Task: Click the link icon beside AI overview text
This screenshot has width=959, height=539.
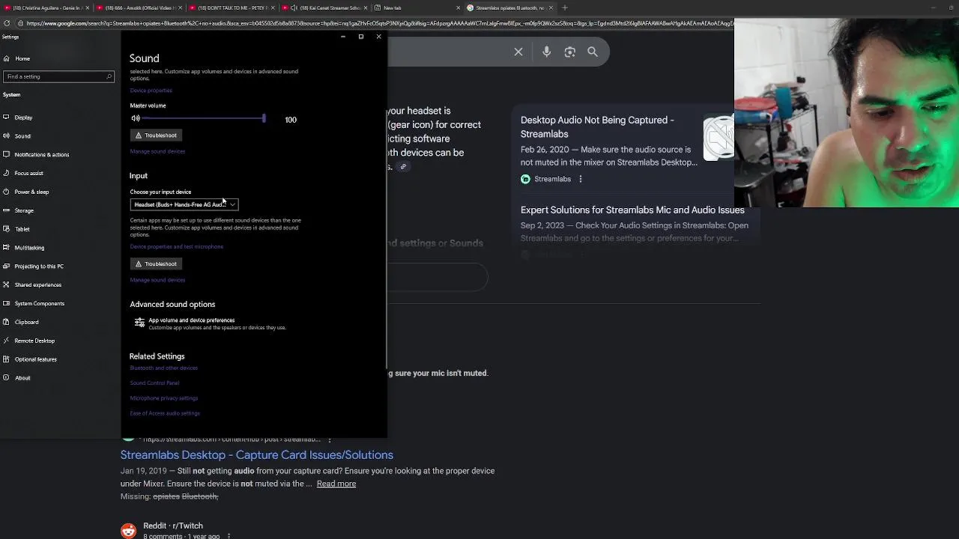Action: coord(403,167)
